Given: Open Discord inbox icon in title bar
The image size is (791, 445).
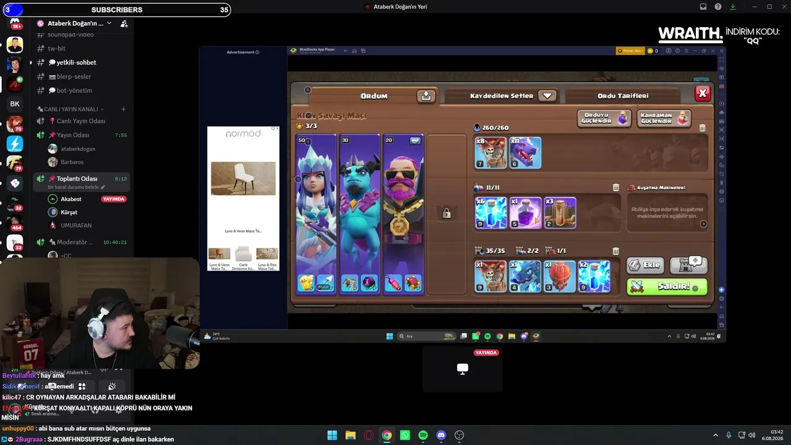Looking at the screenshot, I should point(703,7).
